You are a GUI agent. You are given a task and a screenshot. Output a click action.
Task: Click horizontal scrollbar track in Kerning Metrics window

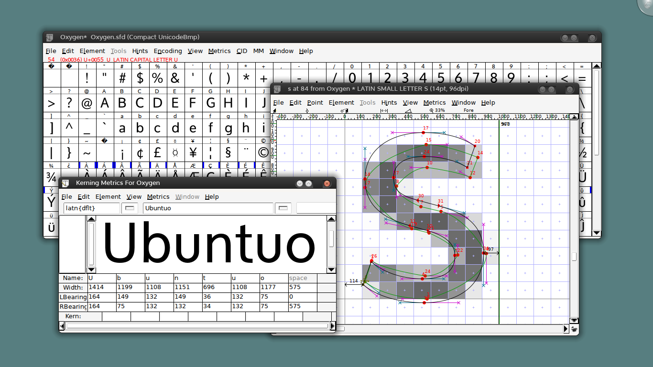(197, 326)
